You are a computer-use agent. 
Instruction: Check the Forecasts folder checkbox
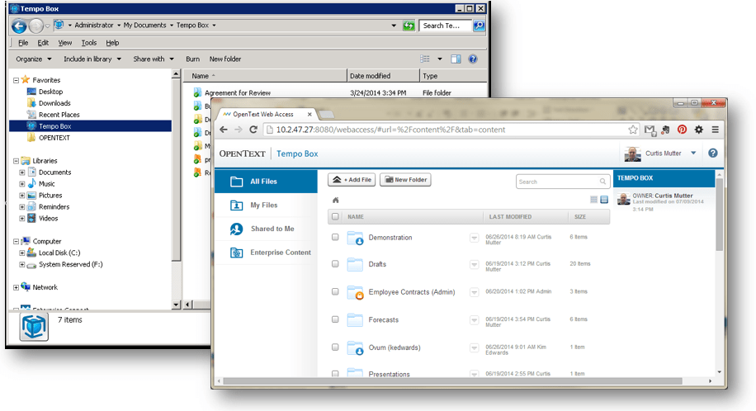(x=335, y=319)
